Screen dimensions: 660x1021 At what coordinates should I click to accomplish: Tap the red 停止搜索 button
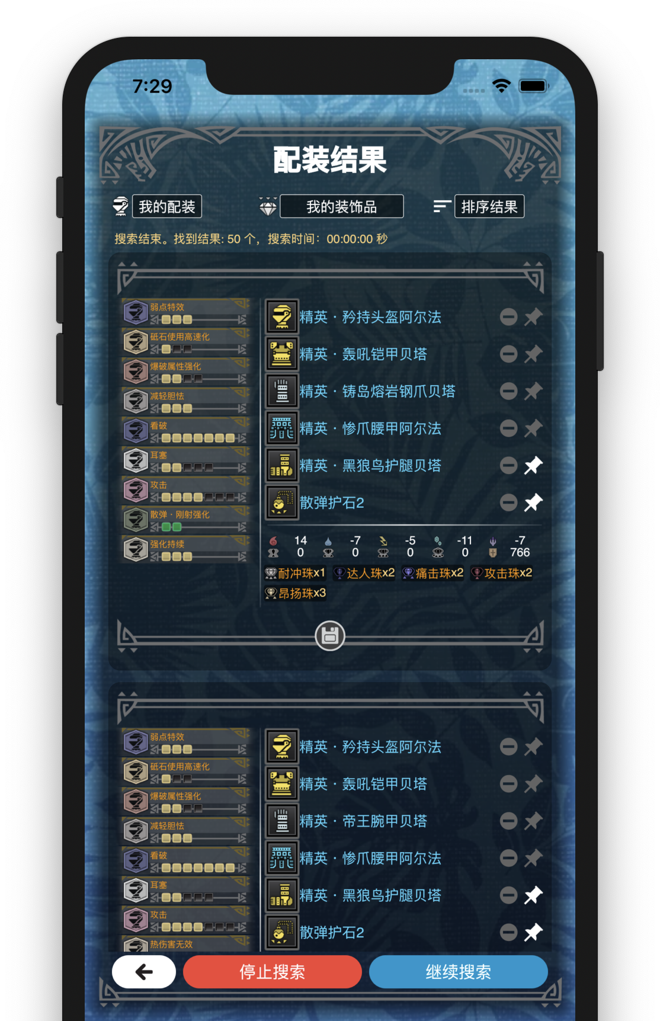pyautogui.click(x=273, y=971)
